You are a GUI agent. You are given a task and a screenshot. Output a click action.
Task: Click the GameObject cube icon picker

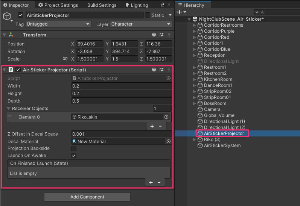[7, 17]
